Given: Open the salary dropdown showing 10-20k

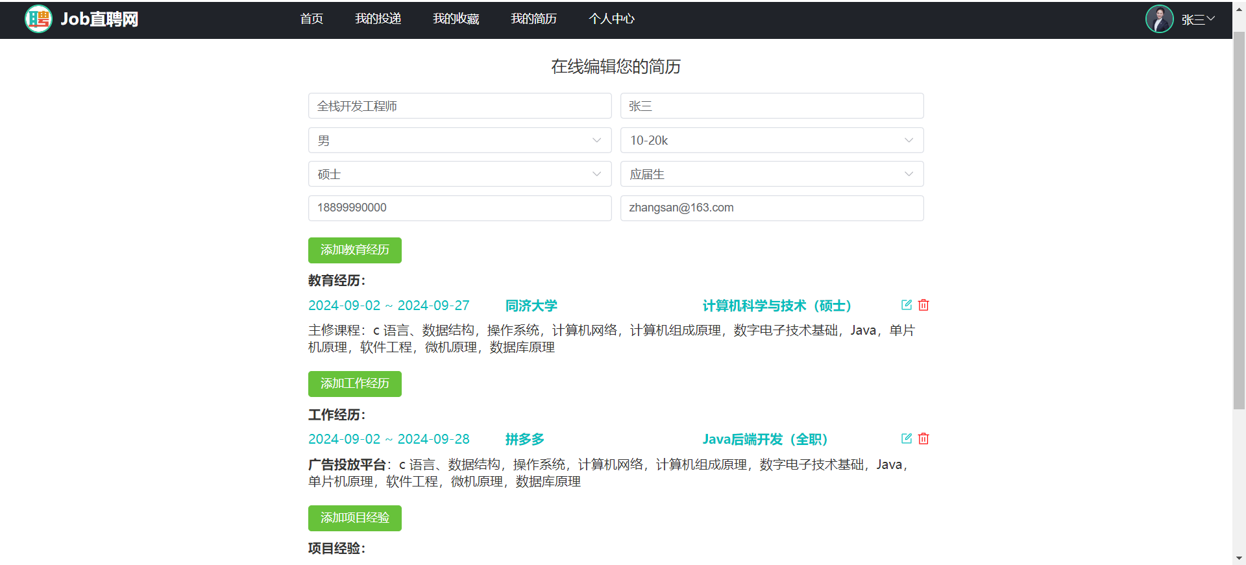Looking at the screenshot, I should point(772,140).
